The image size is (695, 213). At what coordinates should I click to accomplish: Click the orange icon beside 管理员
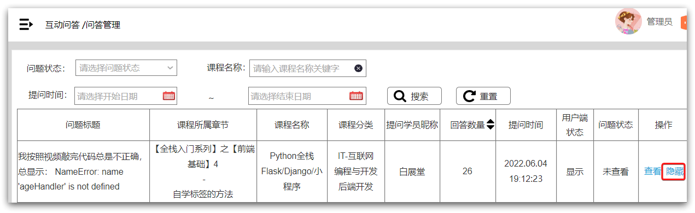(x=684, y=22)
